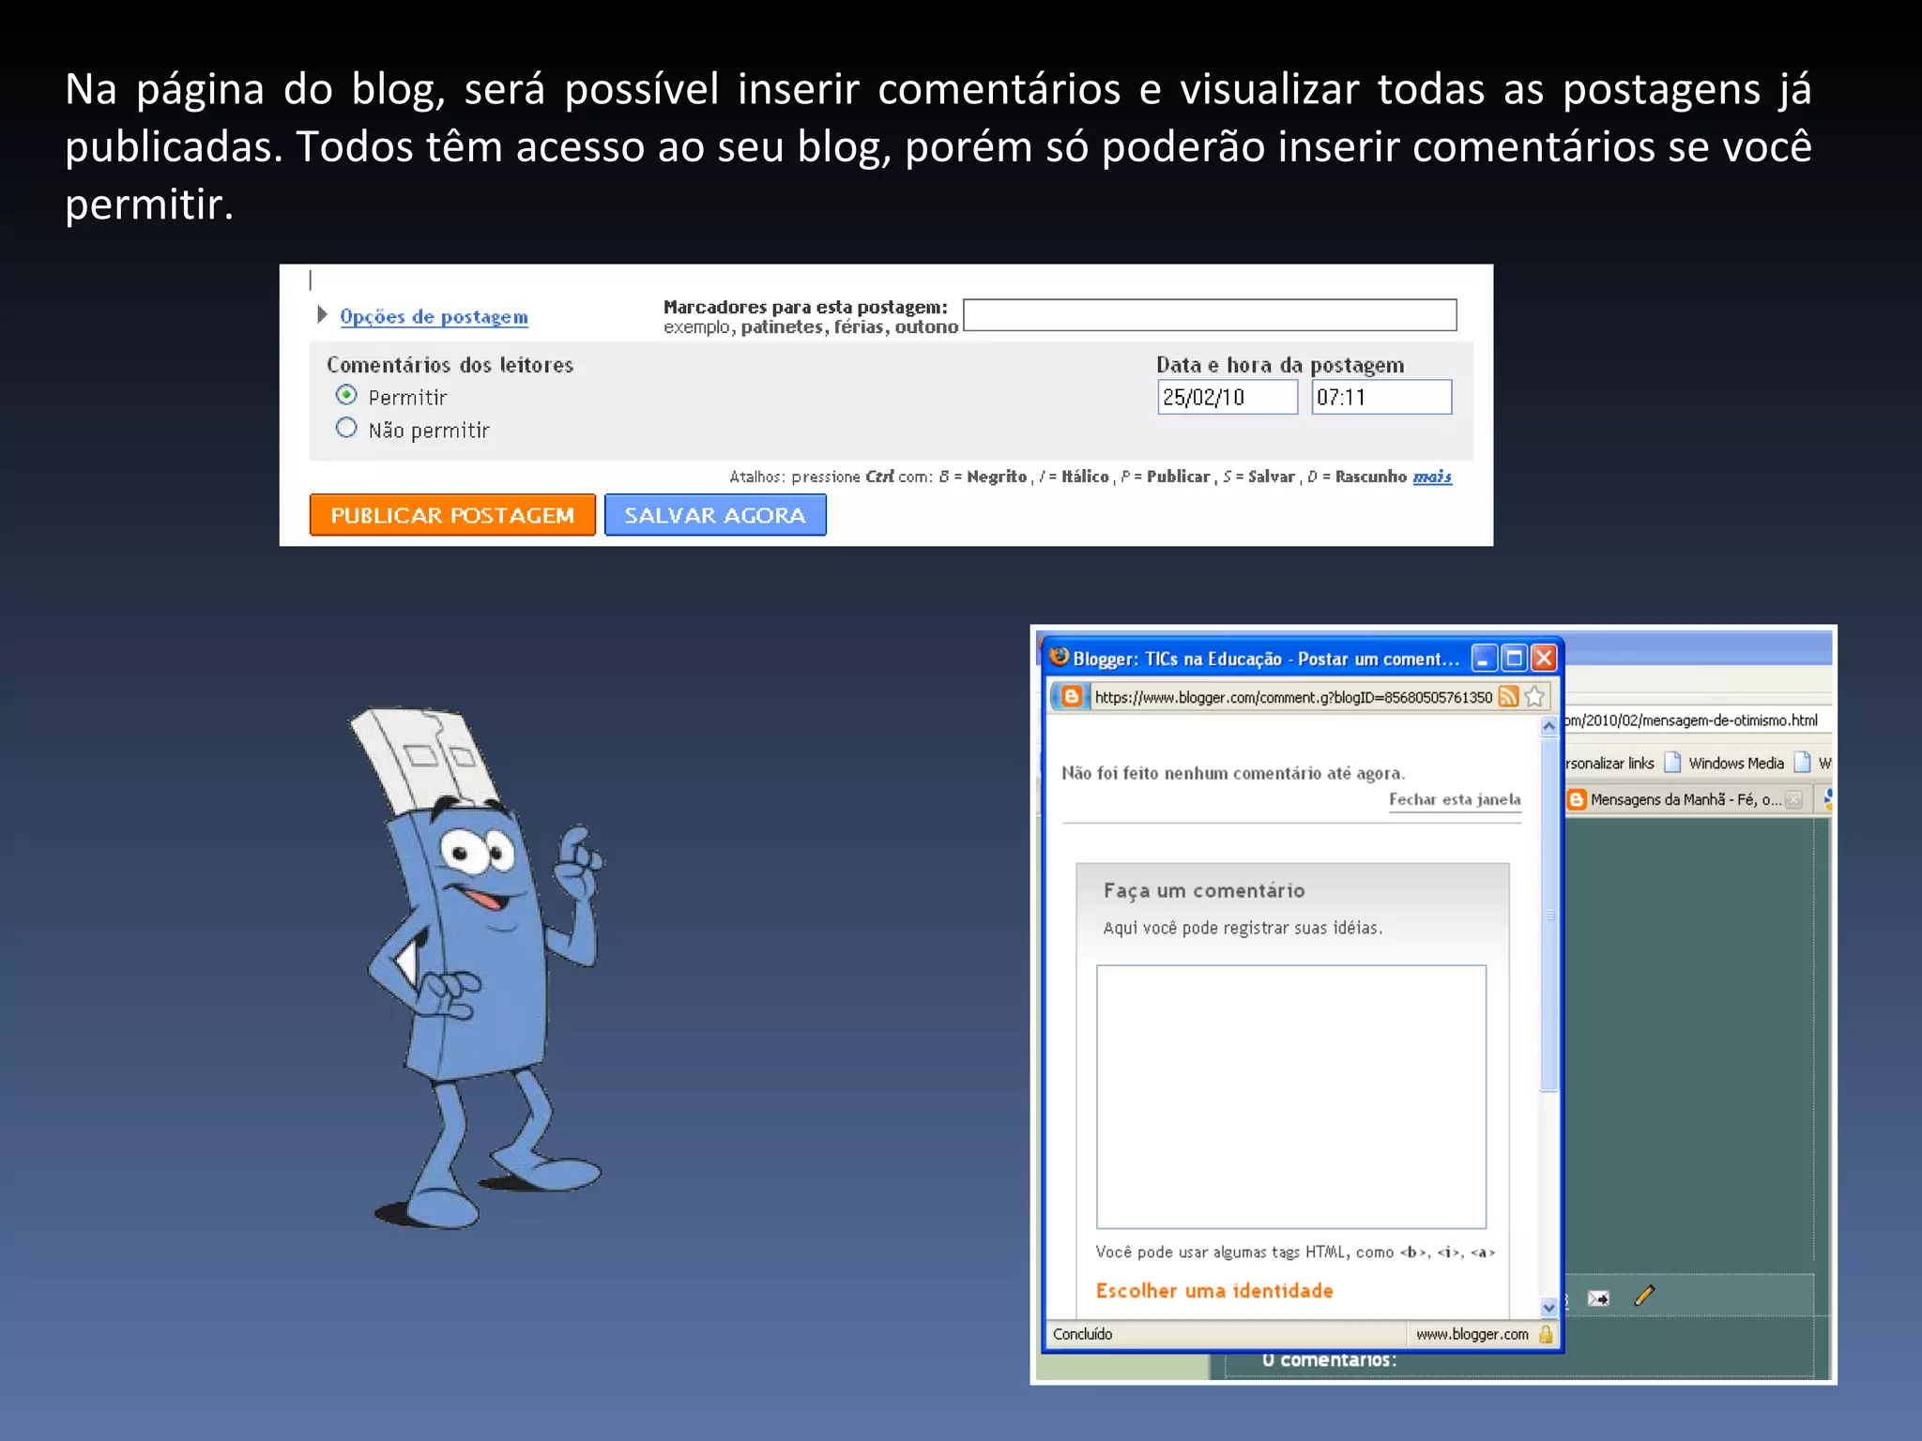Click Escolher uma identidade heading

[1214, 1291]
